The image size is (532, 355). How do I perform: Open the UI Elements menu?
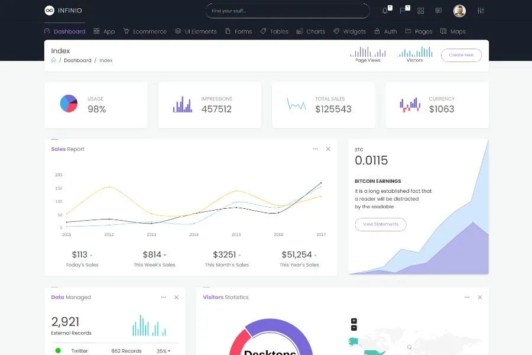click(x=196, y=31)
